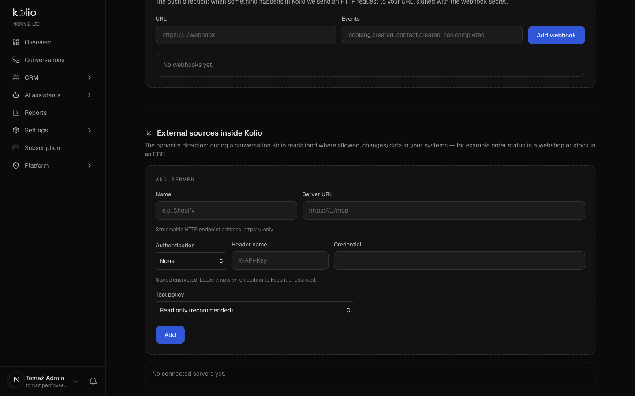Image resolution: width=635 pixels, height=396 pixels.
Task: Expand the CRM submenu chevron
Action: 90,77
